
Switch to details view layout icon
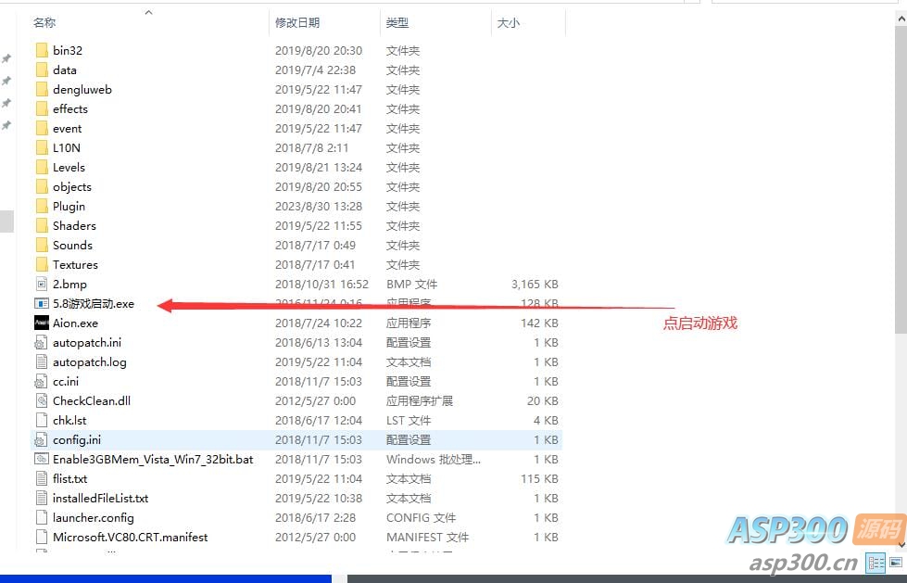click(x=876, y=563)
